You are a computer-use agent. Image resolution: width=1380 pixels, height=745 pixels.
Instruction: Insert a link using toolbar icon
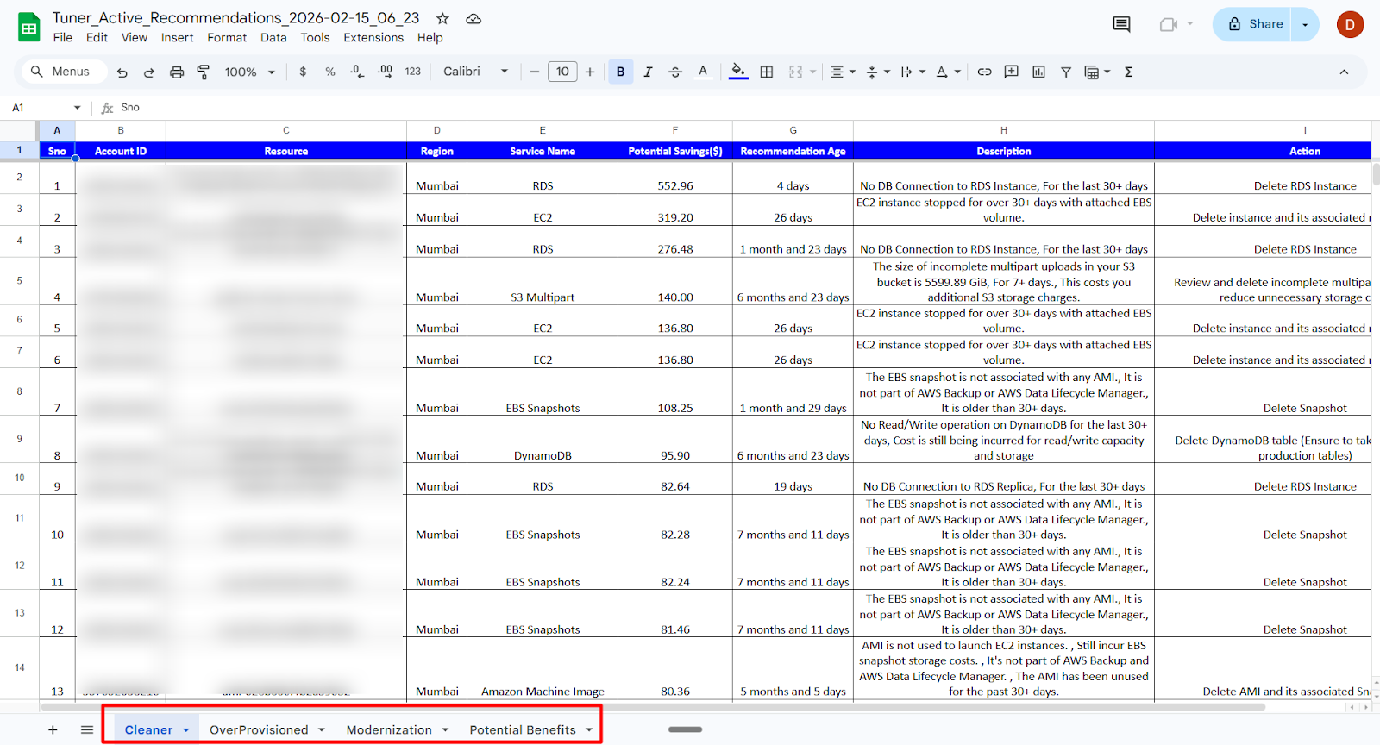(984, 72)
